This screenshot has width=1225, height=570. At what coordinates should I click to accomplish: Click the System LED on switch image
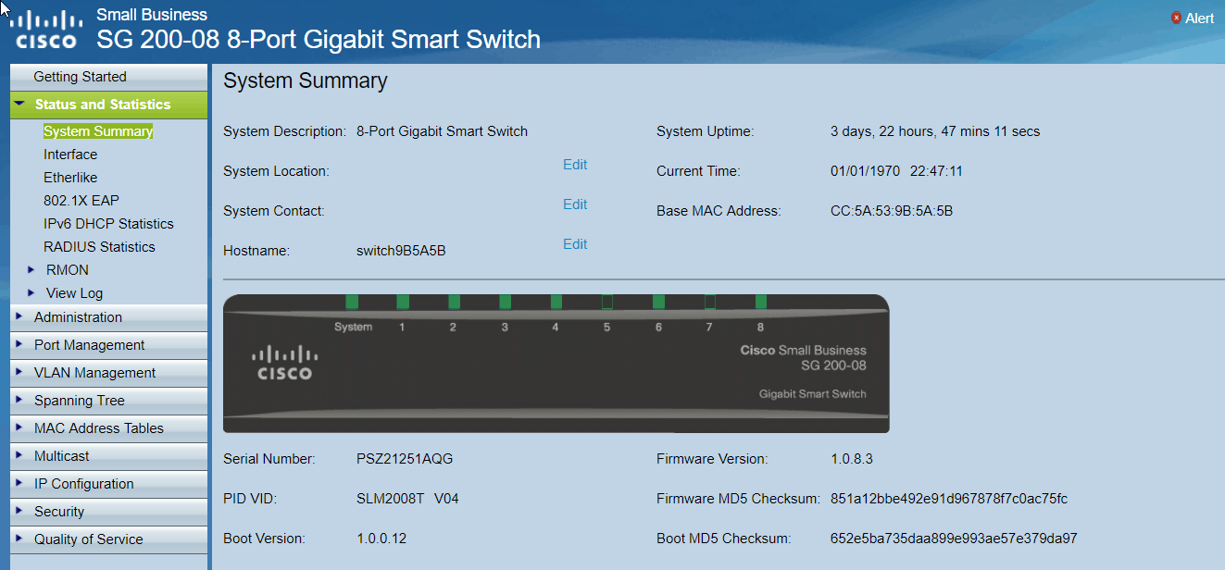352,302
